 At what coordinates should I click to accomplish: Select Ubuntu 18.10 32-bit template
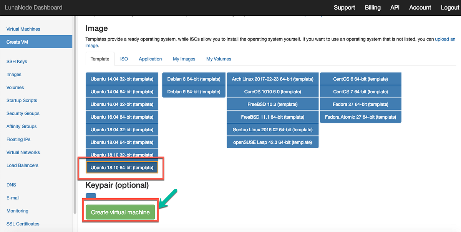(x=122, y=154)
